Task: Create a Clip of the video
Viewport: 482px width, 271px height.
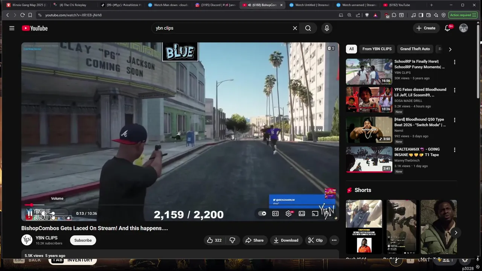Action: [x=315, y=240]
